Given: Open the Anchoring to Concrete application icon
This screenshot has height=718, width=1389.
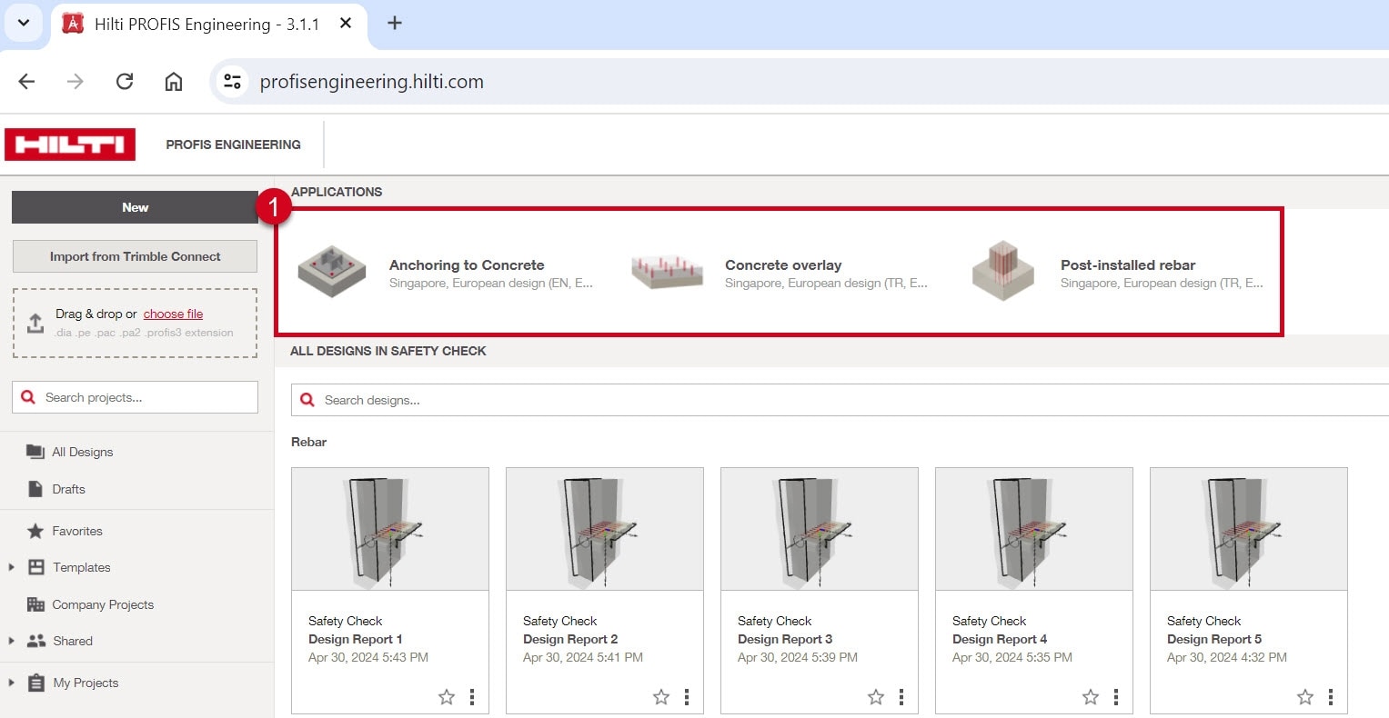Looking at the screenshot, I should click(x=332, y=271).
